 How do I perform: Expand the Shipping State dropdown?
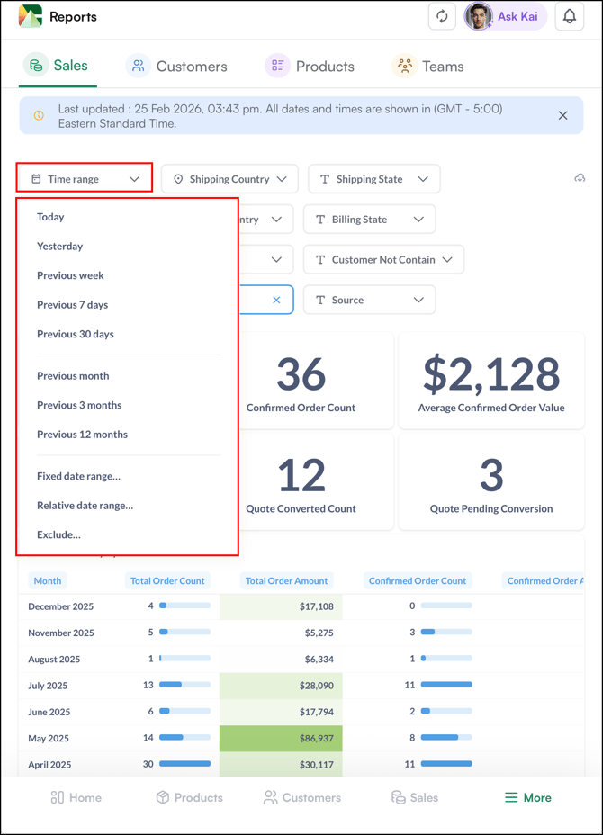[373, 179]
